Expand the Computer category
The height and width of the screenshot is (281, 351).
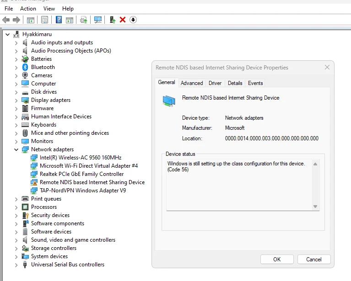pyautogui.click(x=16, y=84)
